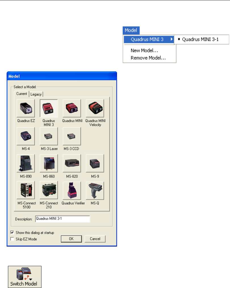The image size is (230, 288).
Task: Click the Cancel button
Action: 95,239
